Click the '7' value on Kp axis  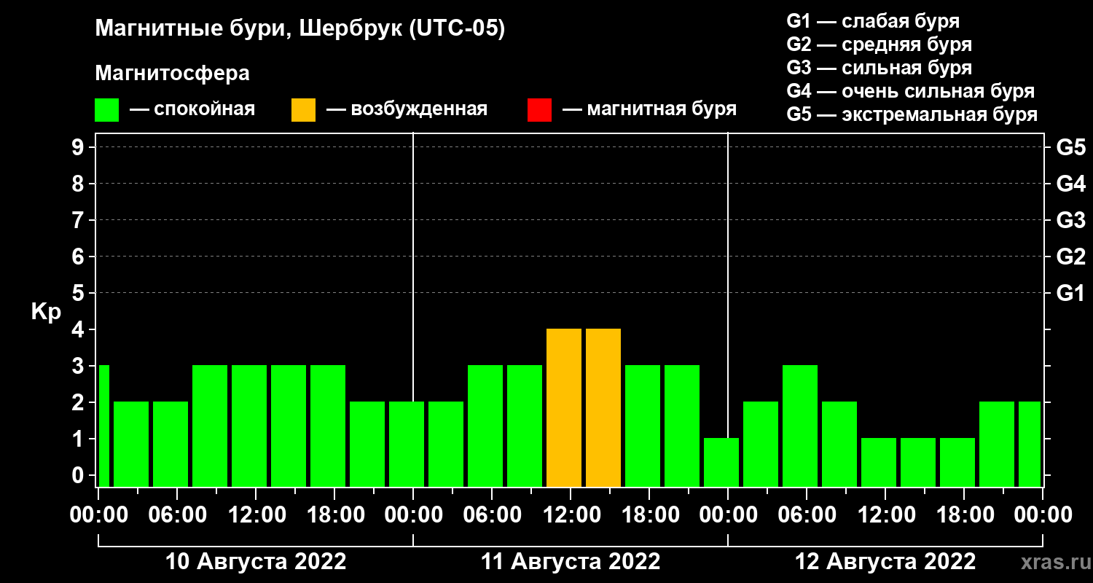tap(79, 220)
